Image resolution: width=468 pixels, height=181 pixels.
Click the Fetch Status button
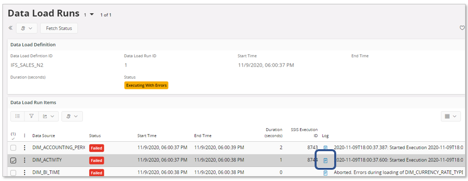click(x=59, y=28)
